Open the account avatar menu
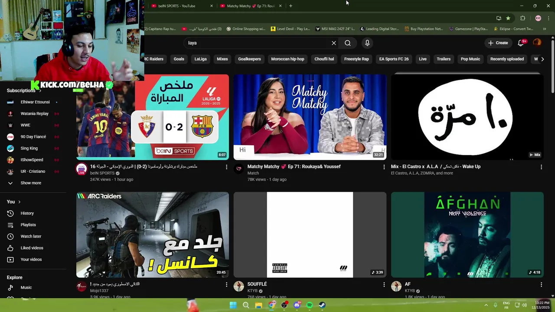The image size is (555, 312). tap(537, 42)
